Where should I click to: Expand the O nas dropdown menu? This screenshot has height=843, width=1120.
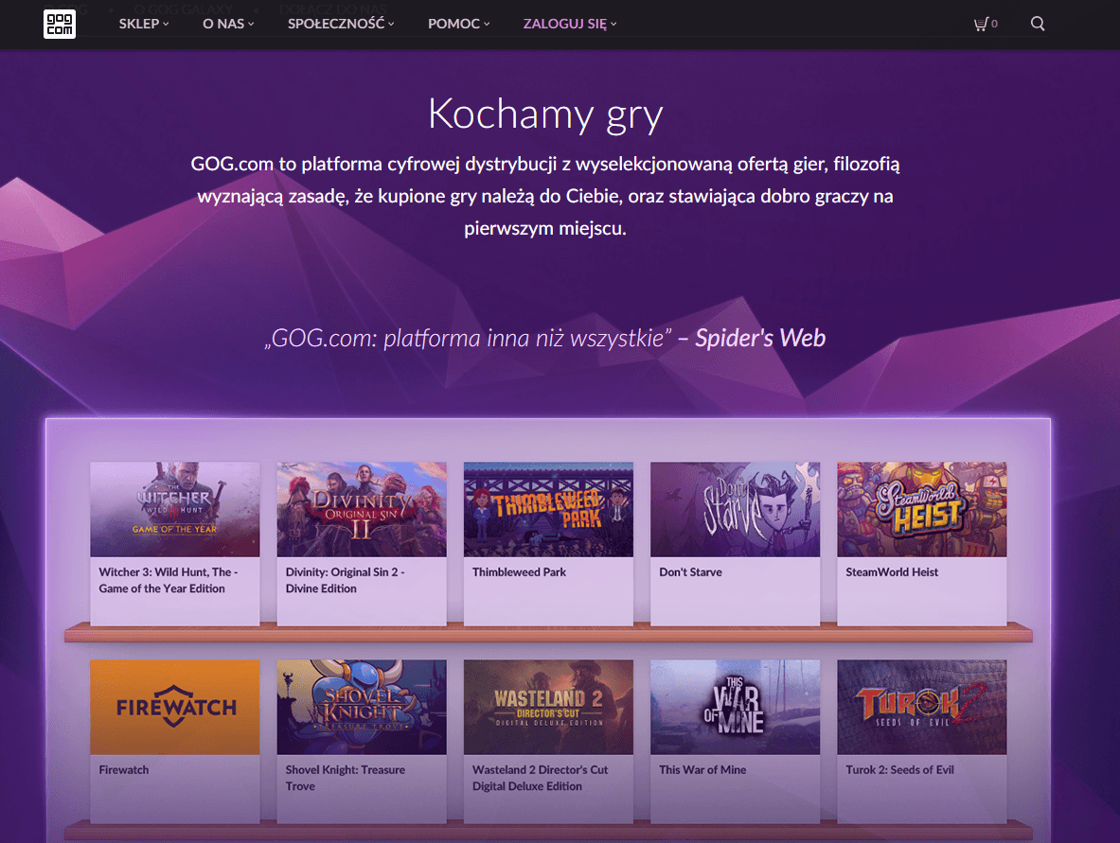(x=228, y=24)
